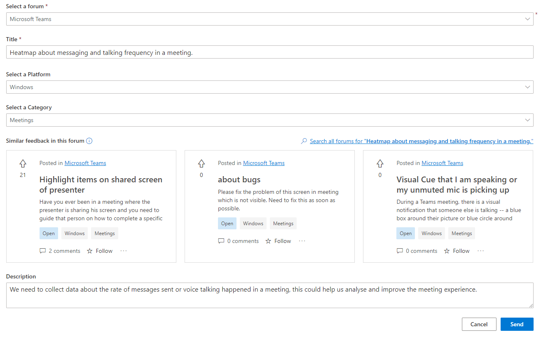Screen dimensions: 541x337
Task: Upvote the "Visual Cue" post
Action: [x=380, y=163]
